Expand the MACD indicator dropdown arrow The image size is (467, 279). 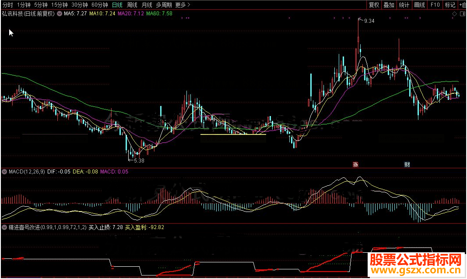pyautogui.click(x=4, y=172)
